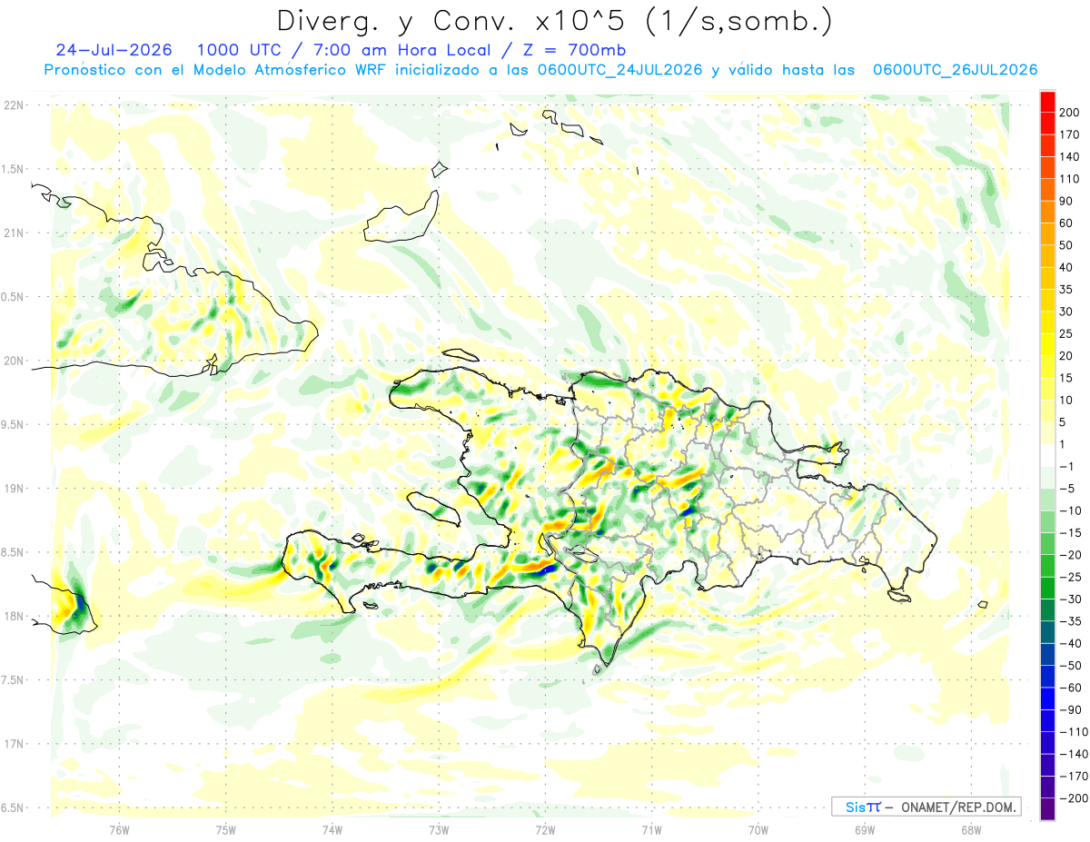The image size is (1090, 842).
Task: Click 'Pronóstico con el Modelo Atmósferico WRF' text
Action: point(217,70)
